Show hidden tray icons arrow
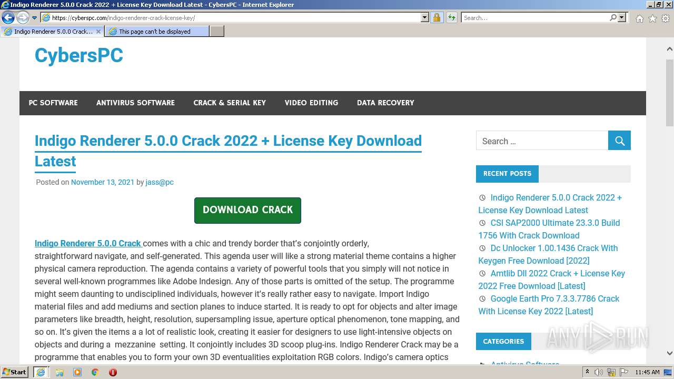This screenshot has width=674, height=379. click(x=588, y=372)
